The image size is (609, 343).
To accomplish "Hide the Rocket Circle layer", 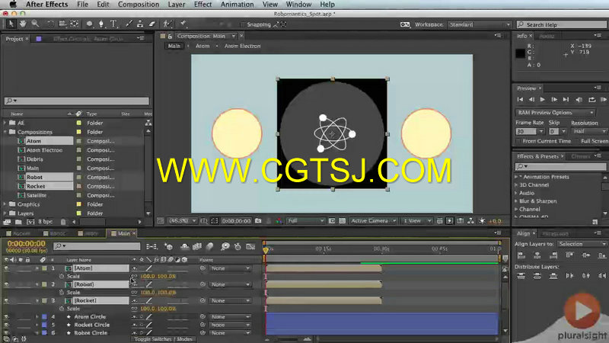I will tap(6, 325).
